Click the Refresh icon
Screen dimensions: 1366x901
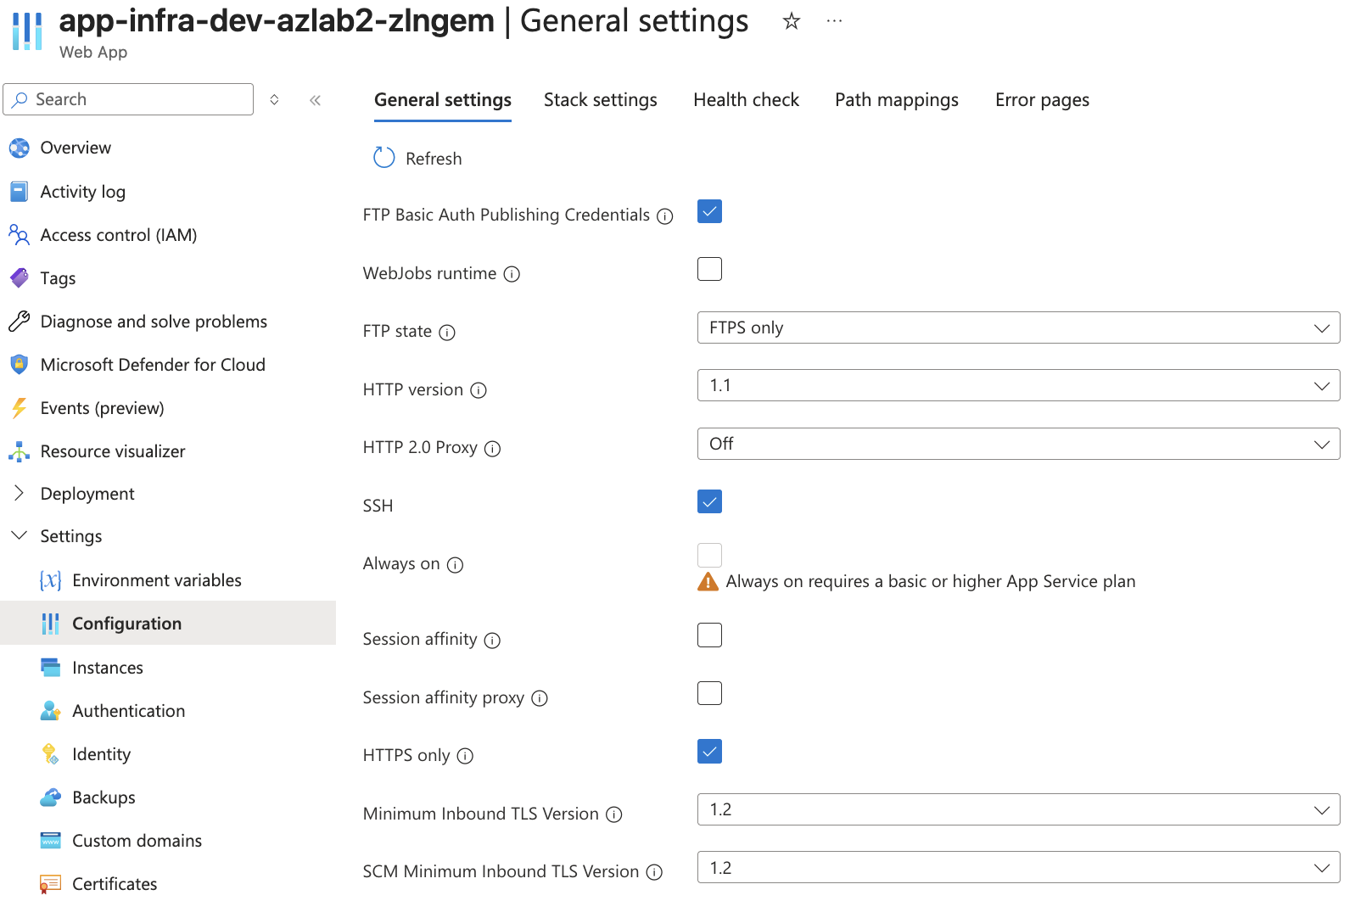384,158
